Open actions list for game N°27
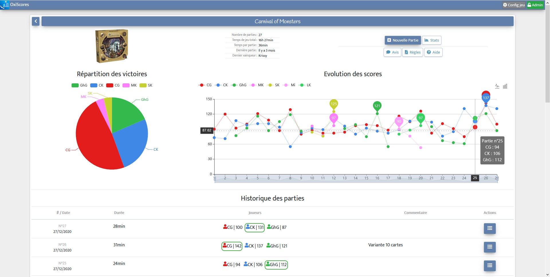 click(490, 228)
